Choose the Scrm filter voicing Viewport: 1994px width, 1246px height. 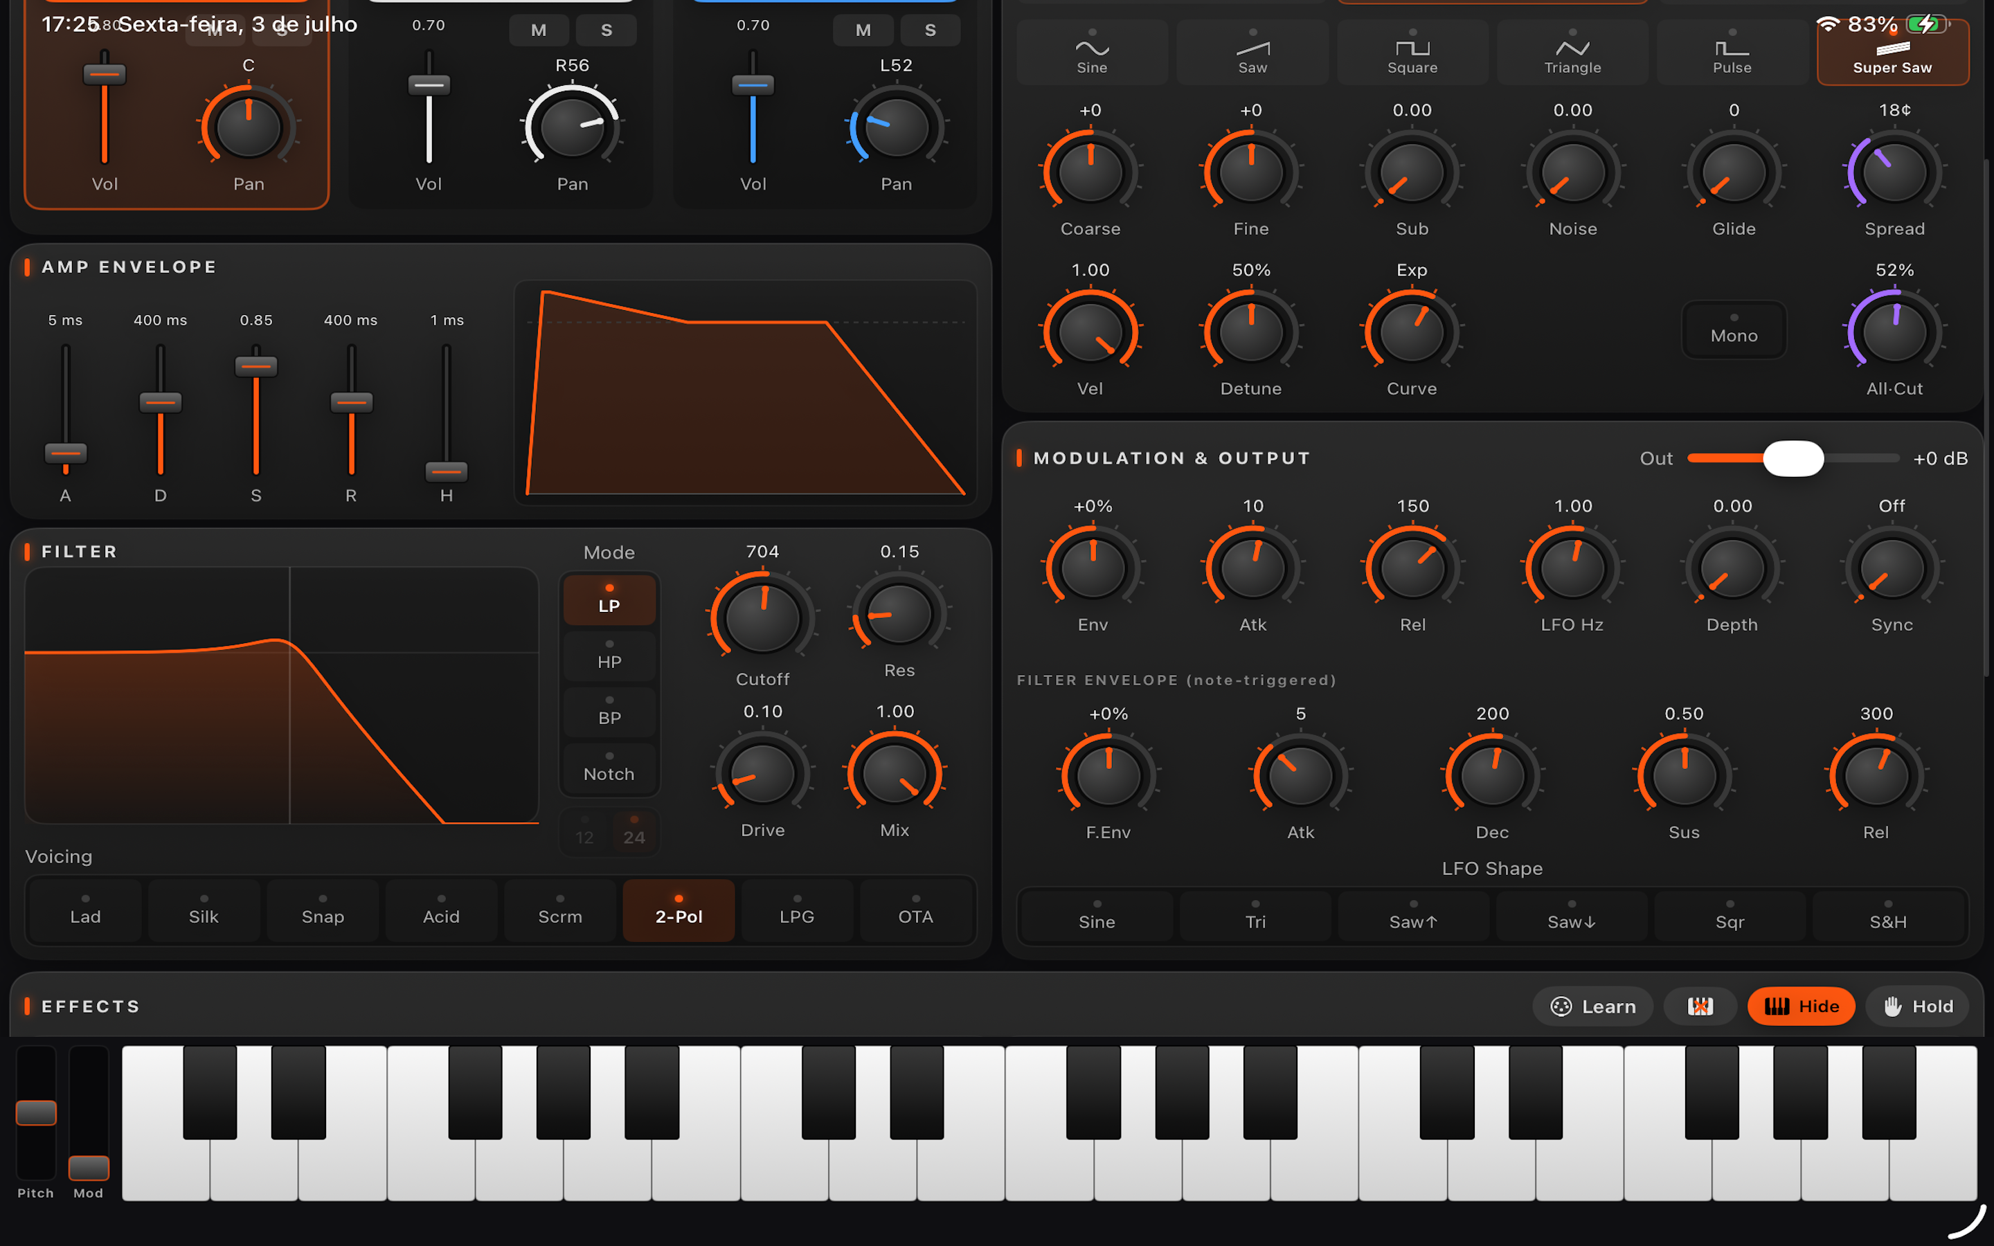(x=559, y=910)
